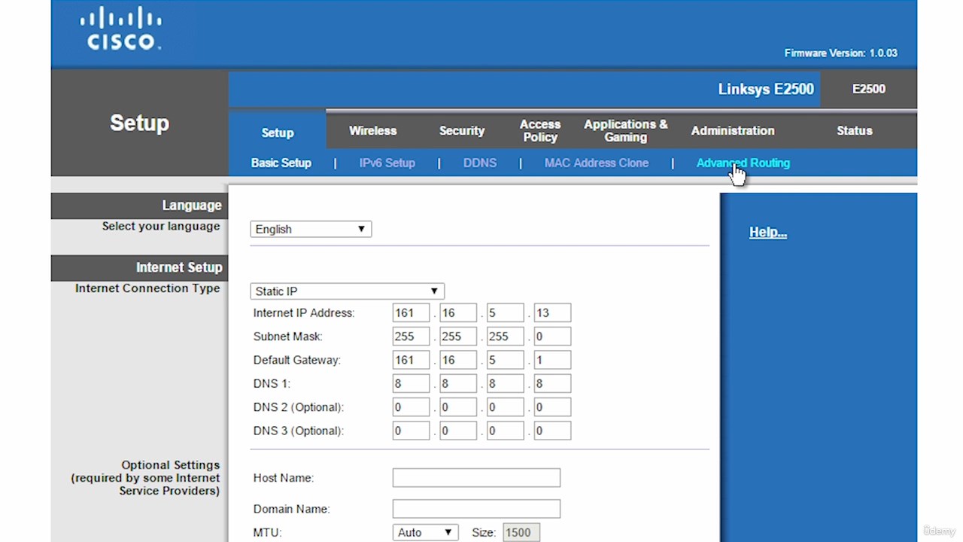Click Subnet Mask second octet field

coord(458,336)
